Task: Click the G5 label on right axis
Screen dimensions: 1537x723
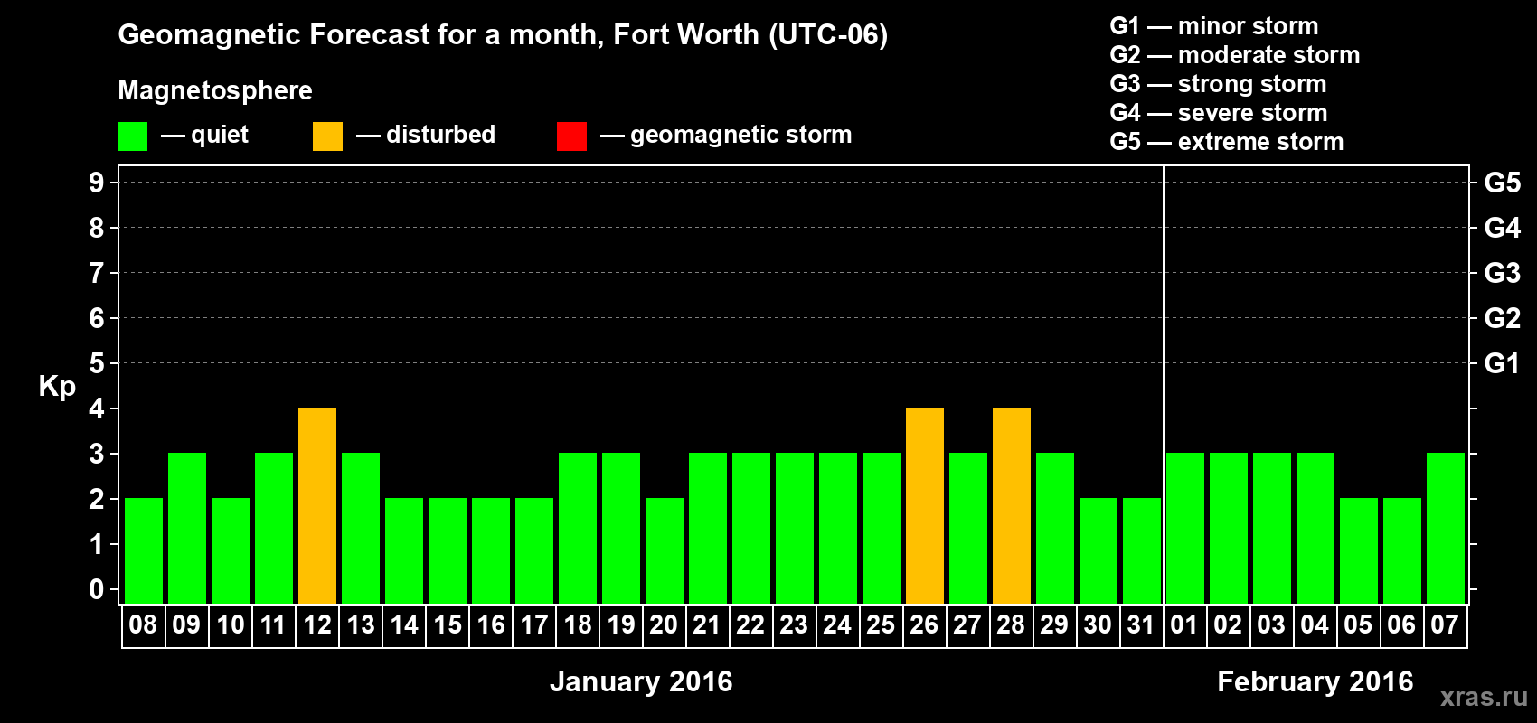Action: click(x=1503, y=183)
